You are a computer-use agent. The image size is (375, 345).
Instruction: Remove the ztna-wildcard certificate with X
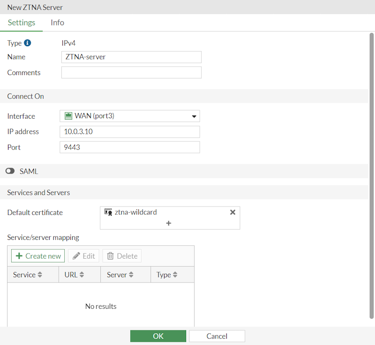(x=232, y=212)
